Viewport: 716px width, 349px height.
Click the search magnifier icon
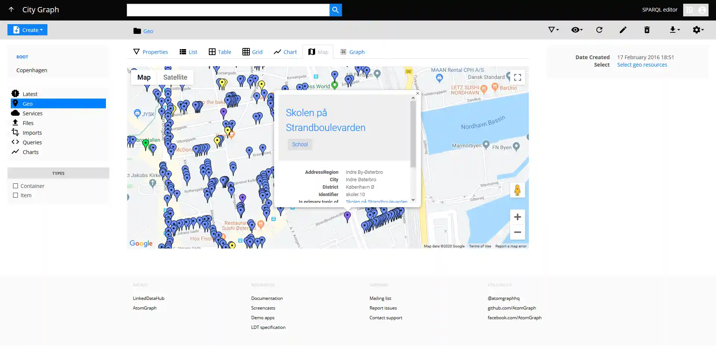(335, 10)
